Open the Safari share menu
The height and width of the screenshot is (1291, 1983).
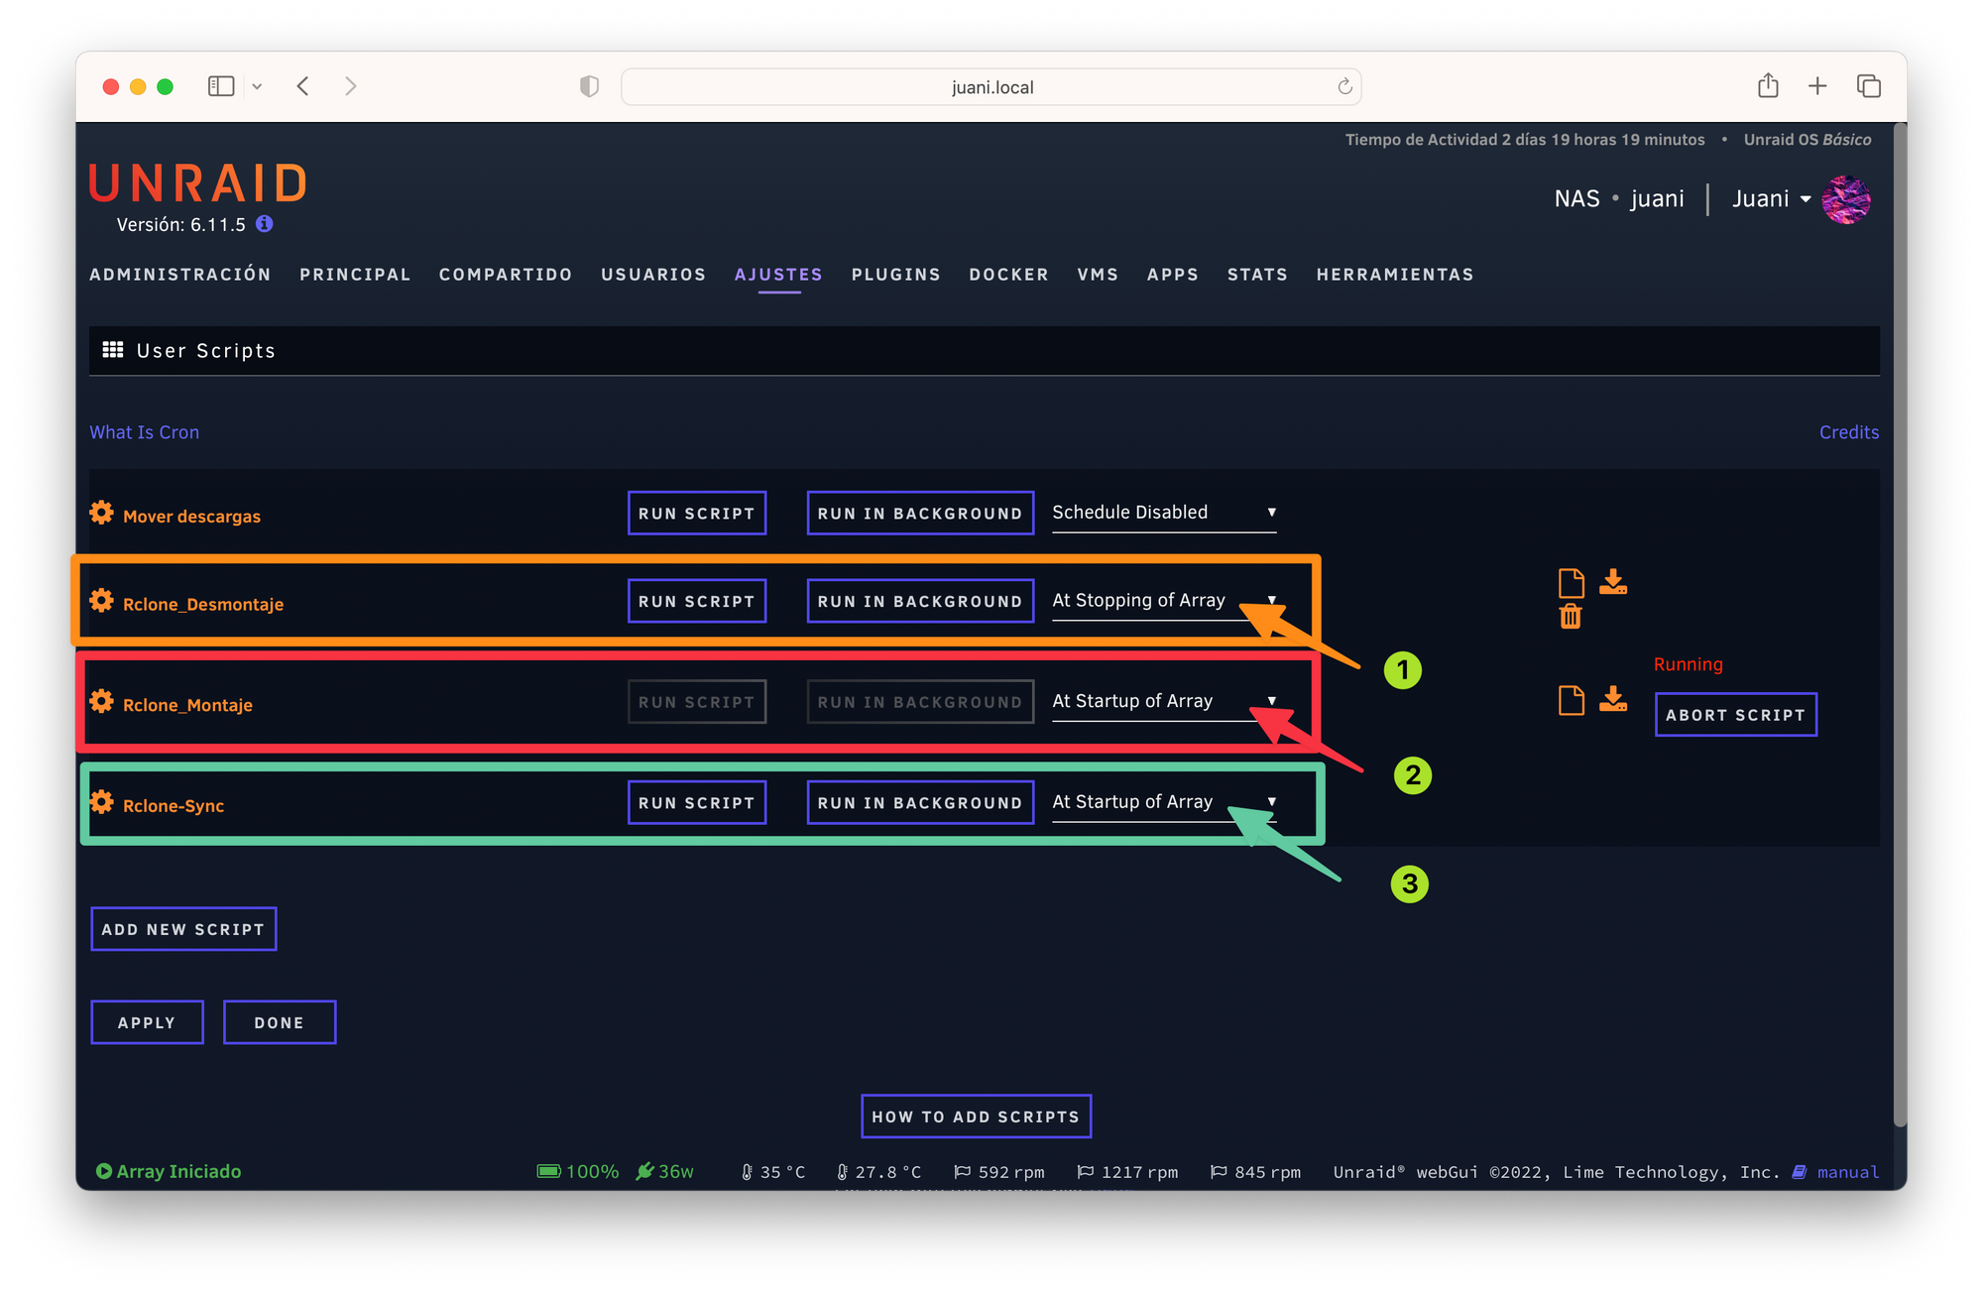1768,86
